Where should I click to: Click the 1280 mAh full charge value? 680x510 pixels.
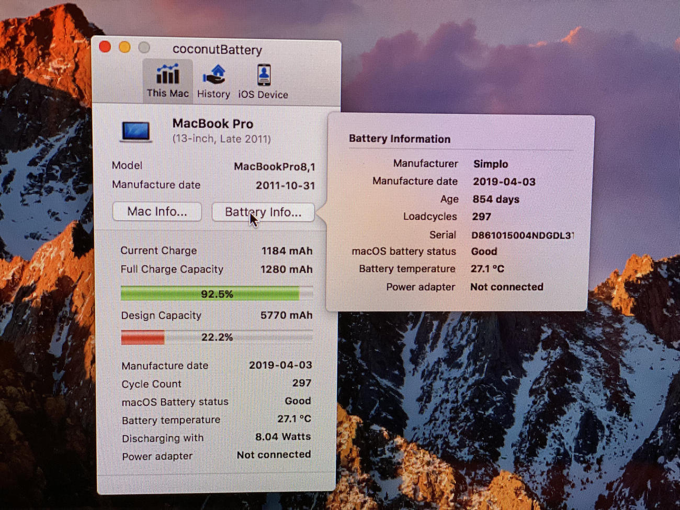[286, 269]
